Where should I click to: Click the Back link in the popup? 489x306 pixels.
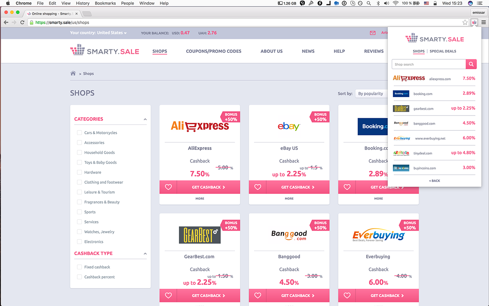tap(434, 181)
